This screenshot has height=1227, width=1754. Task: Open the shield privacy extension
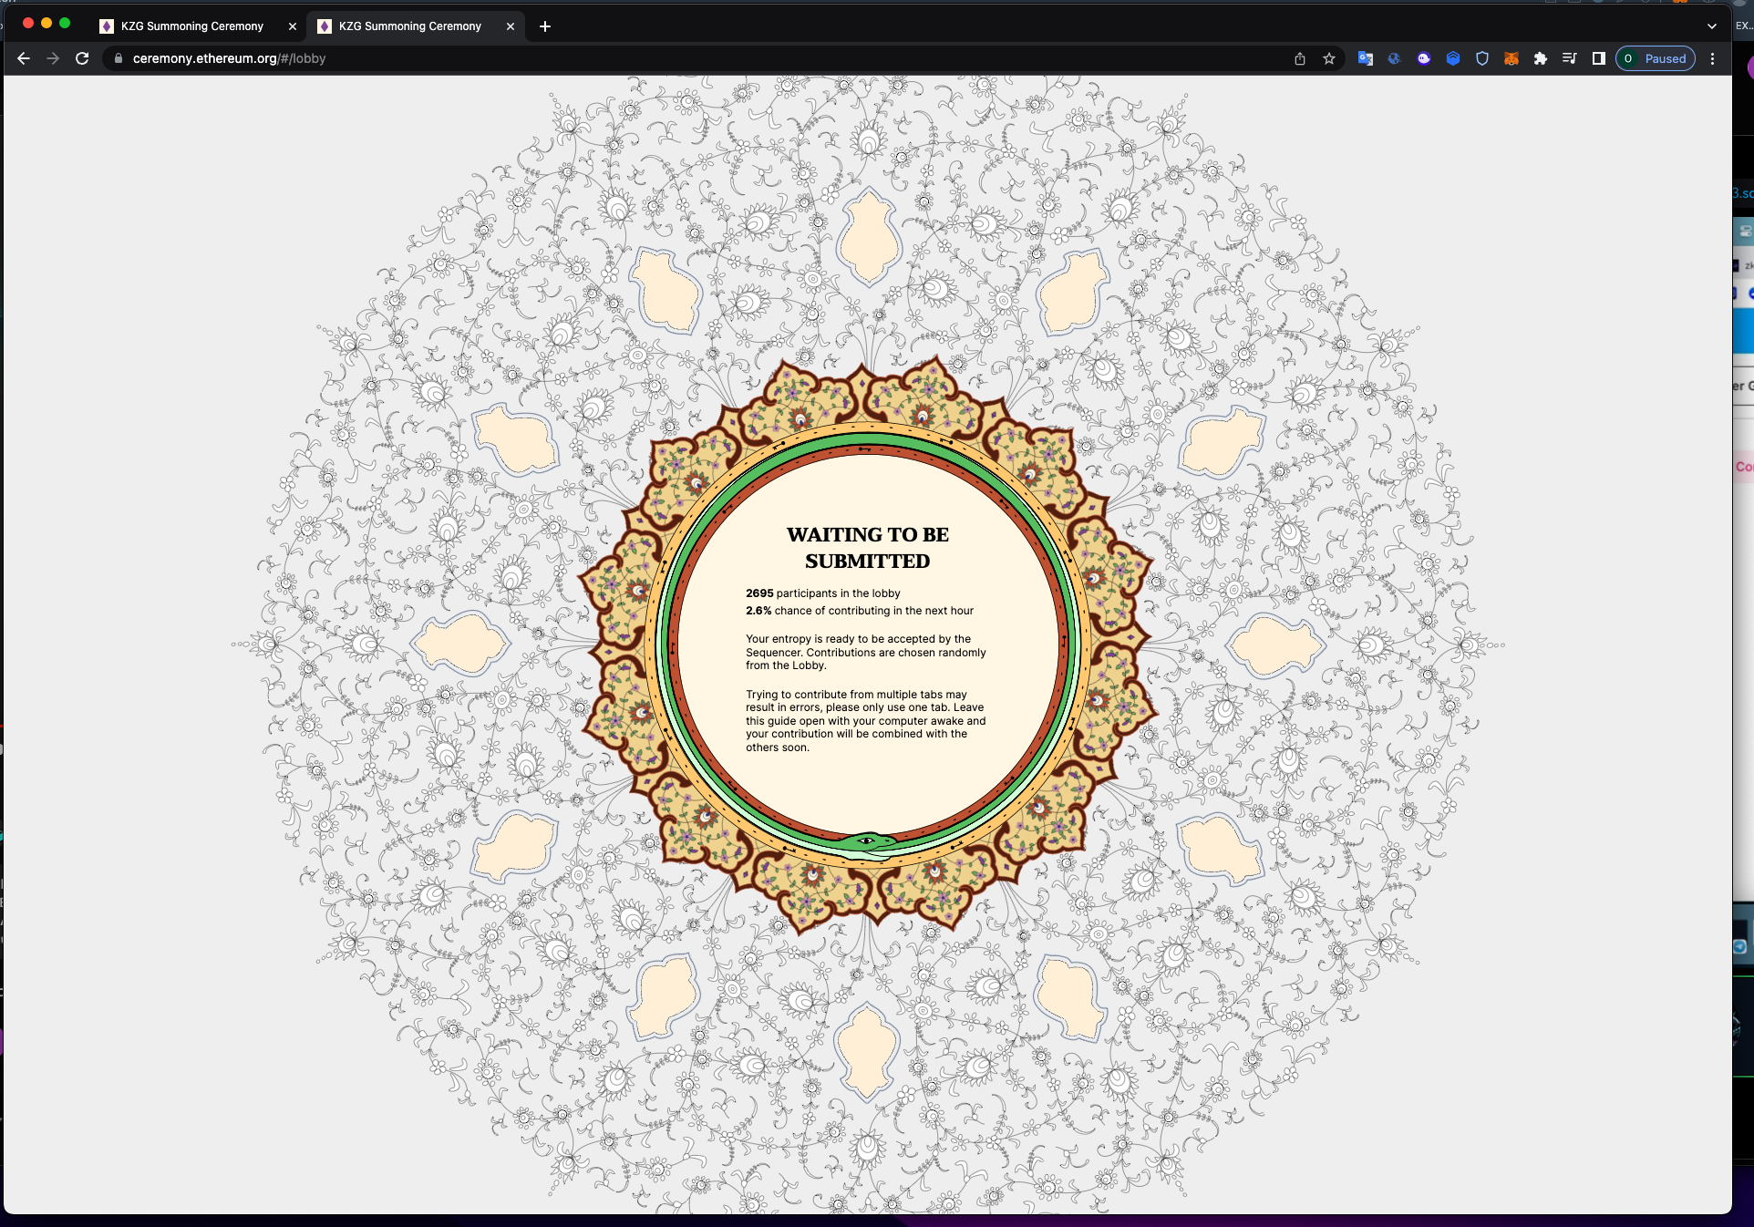pos(1482,58)
